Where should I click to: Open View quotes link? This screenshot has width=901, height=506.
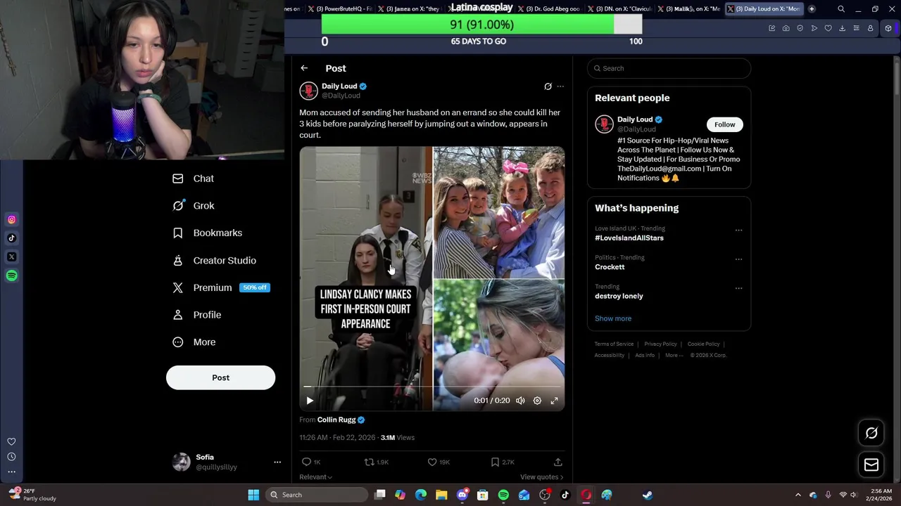pyautogui.click(x=541, y=477)
